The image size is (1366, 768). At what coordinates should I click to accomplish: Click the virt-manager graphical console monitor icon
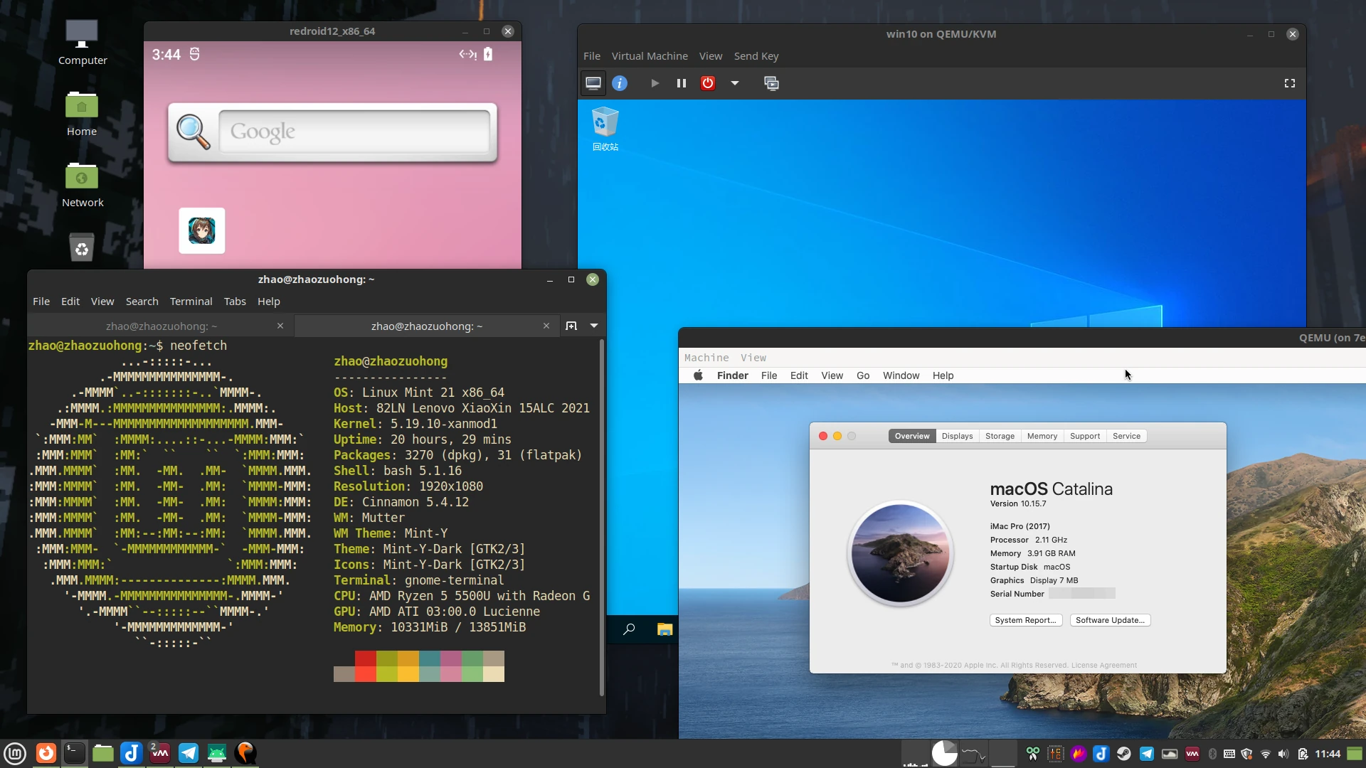[x=593, y=83]
